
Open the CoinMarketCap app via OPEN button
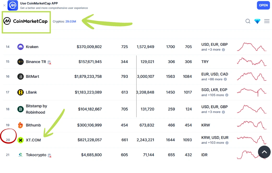(263, 5)
